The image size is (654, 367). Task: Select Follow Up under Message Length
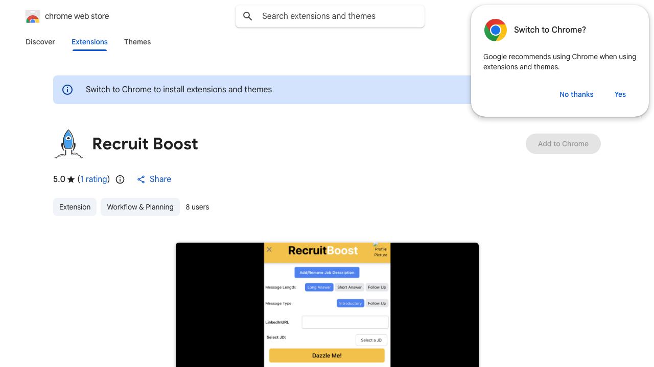pyautogui.click(x=377, y=287)
